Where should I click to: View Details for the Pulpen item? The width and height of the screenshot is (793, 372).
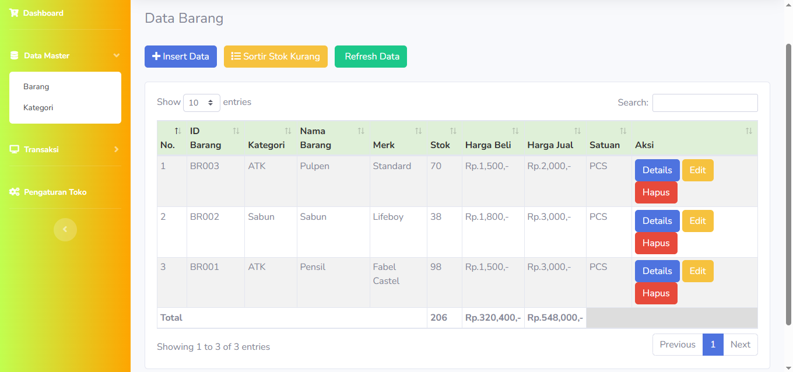coord(657,170)
